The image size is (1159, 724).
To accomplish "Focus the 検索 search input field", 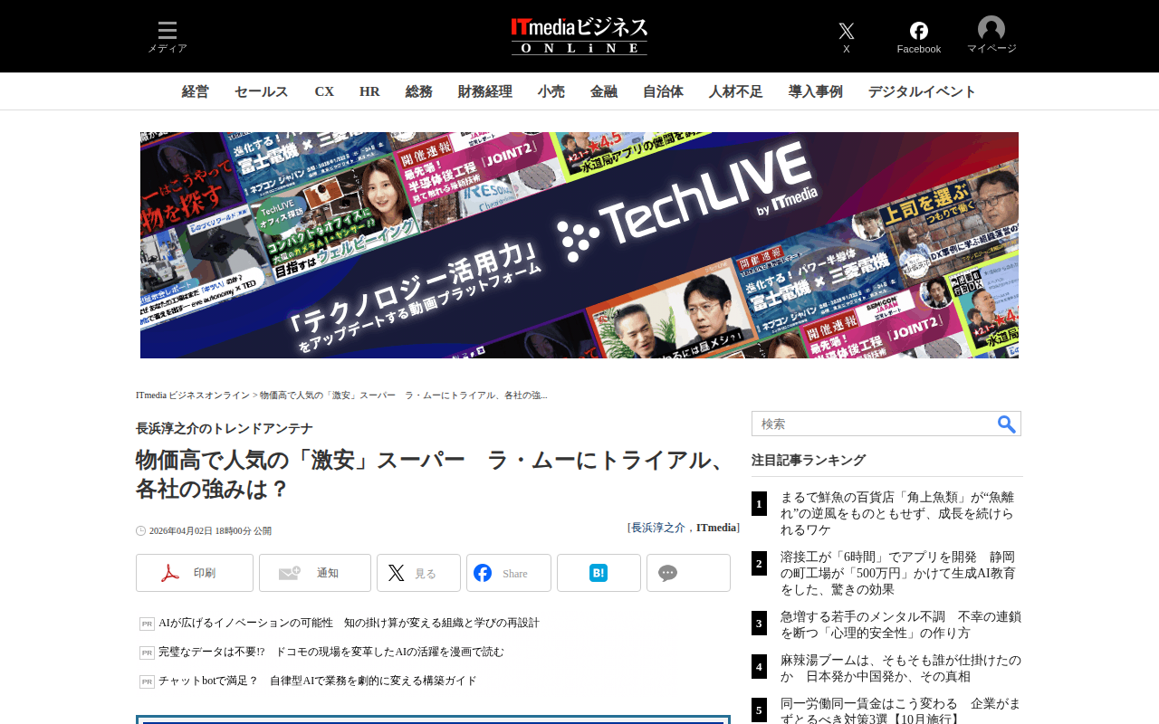I will coord(874,424).
